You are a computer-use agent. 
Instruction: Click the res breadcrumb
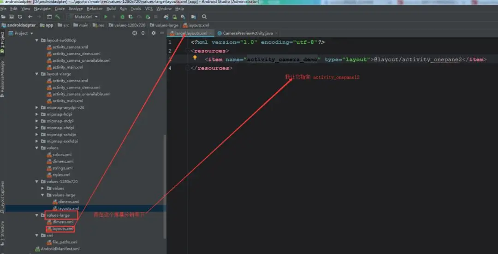coord(99,25)
